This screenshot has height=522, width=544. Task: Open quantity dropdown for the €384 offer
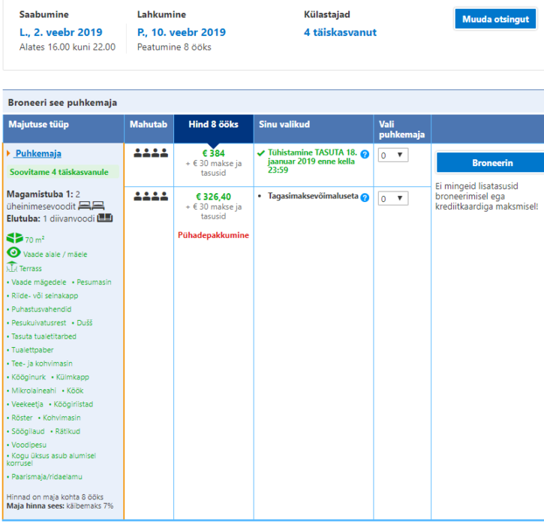point(392,155)
